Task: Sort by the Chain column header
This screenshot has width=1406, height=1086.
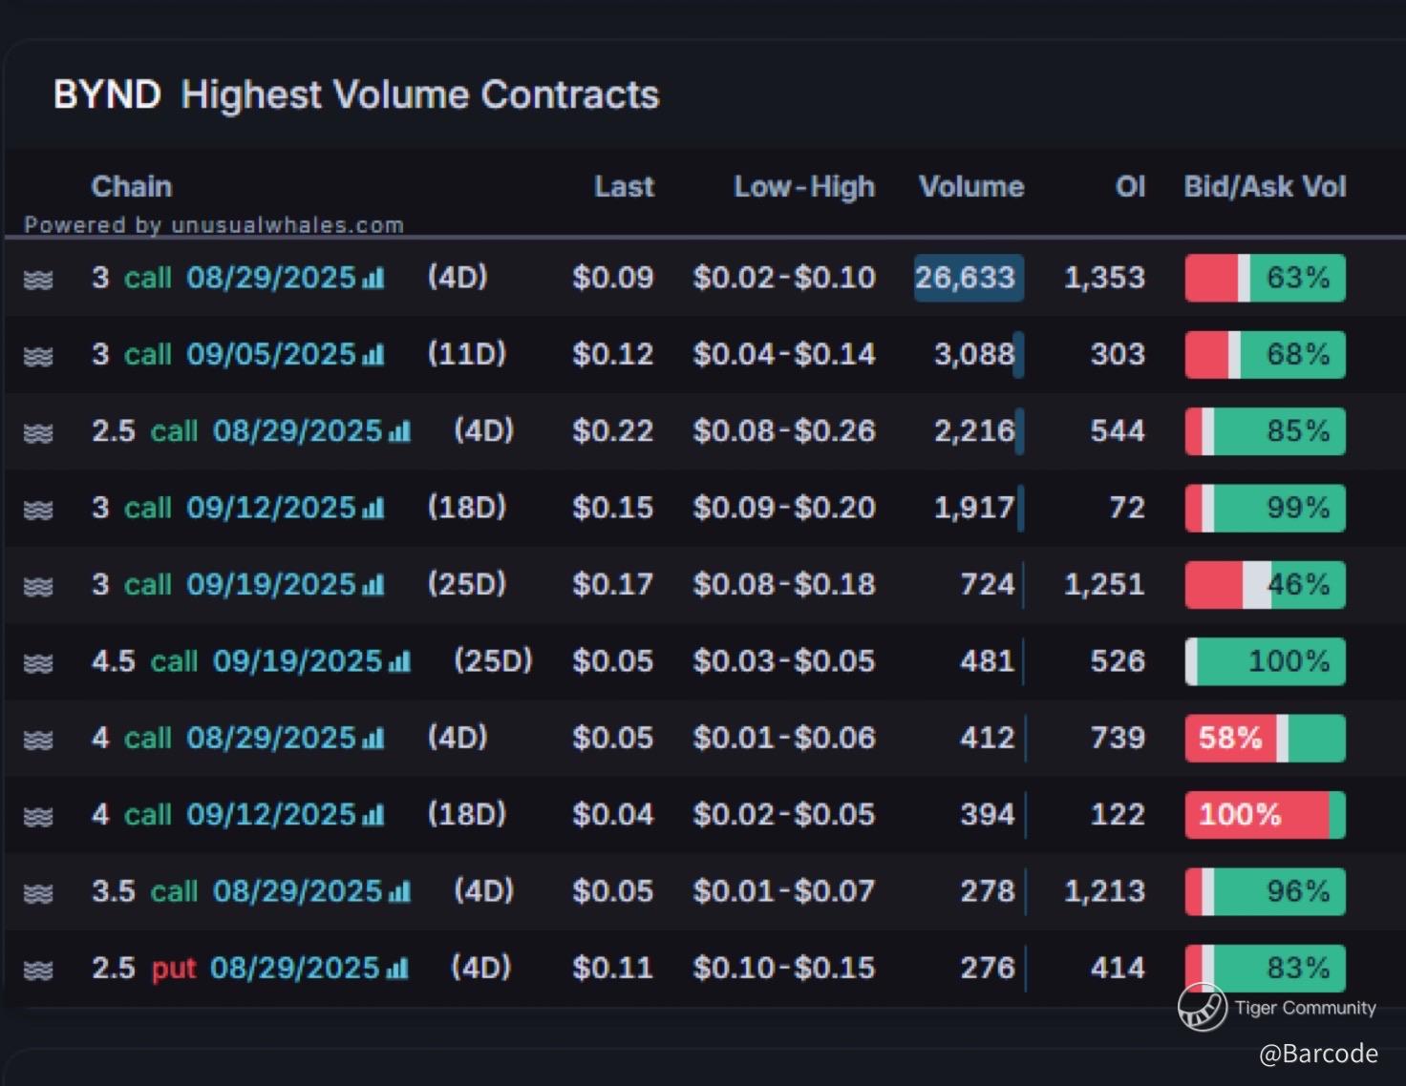Action: pos(132,186)
